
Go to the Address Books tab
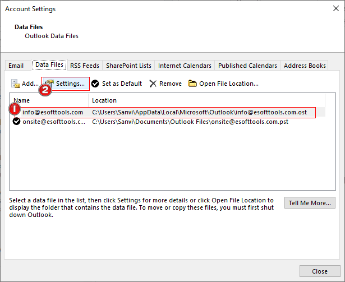click(305, 66)
